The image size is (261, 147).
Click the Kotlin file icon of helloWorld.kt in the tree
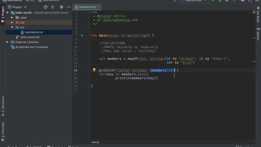click(x=22, y=32)
